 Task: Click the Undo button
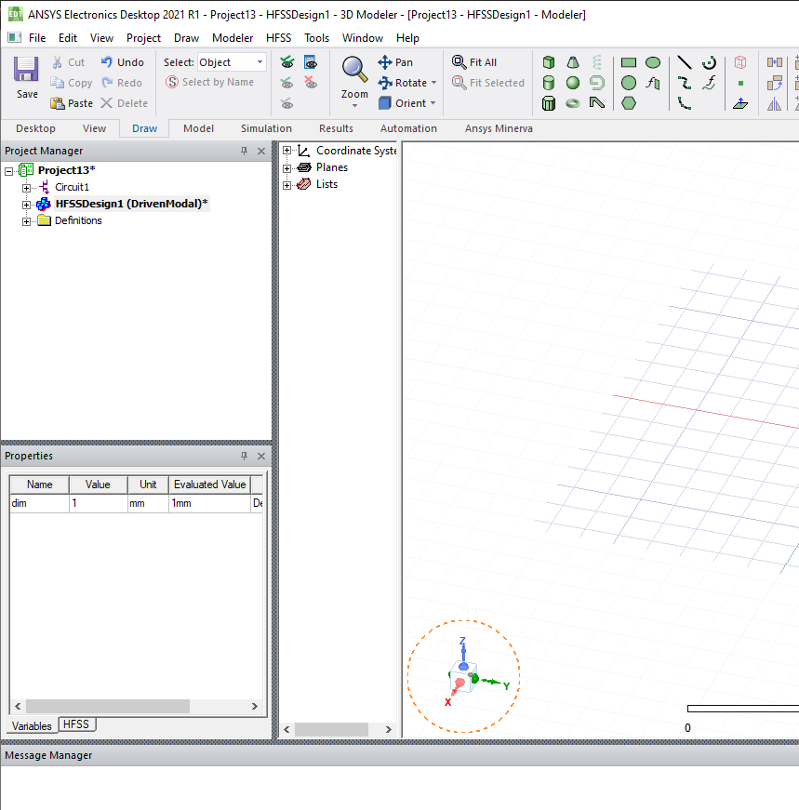pyautogui.click(x=123, y=62)
